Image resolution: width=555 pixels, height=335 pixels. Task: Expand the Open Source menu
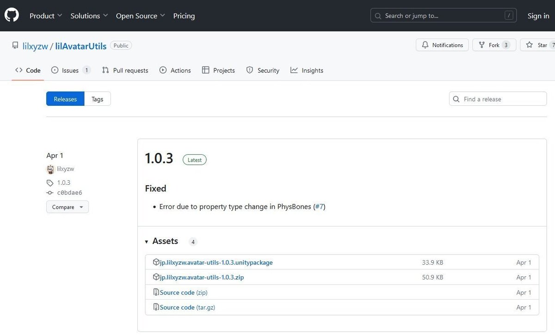[x=141, y=16]
